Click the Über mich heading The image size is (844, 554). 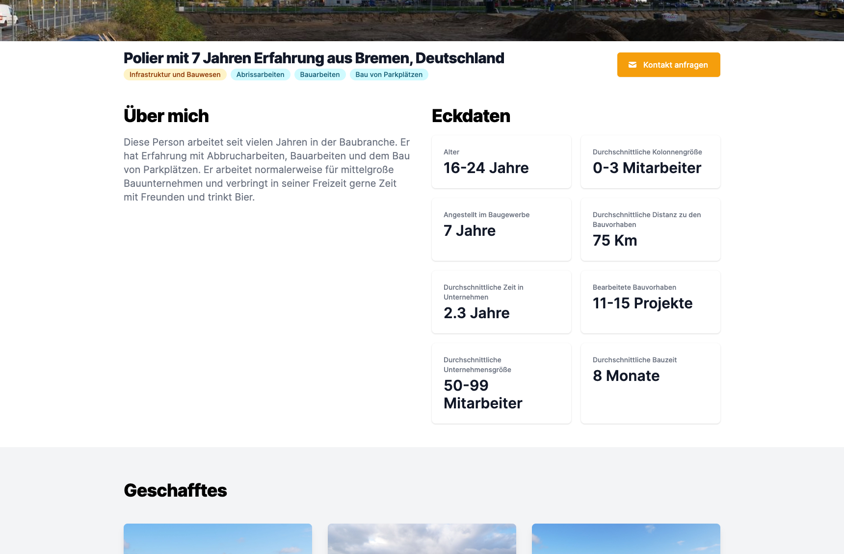point(166,116)
